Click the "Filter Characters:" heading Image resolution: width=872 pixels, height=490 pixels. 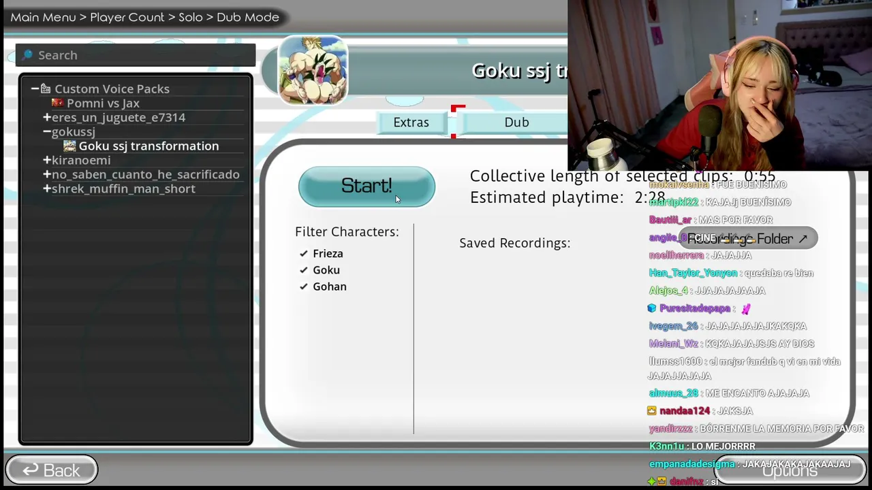coord(347,232)
